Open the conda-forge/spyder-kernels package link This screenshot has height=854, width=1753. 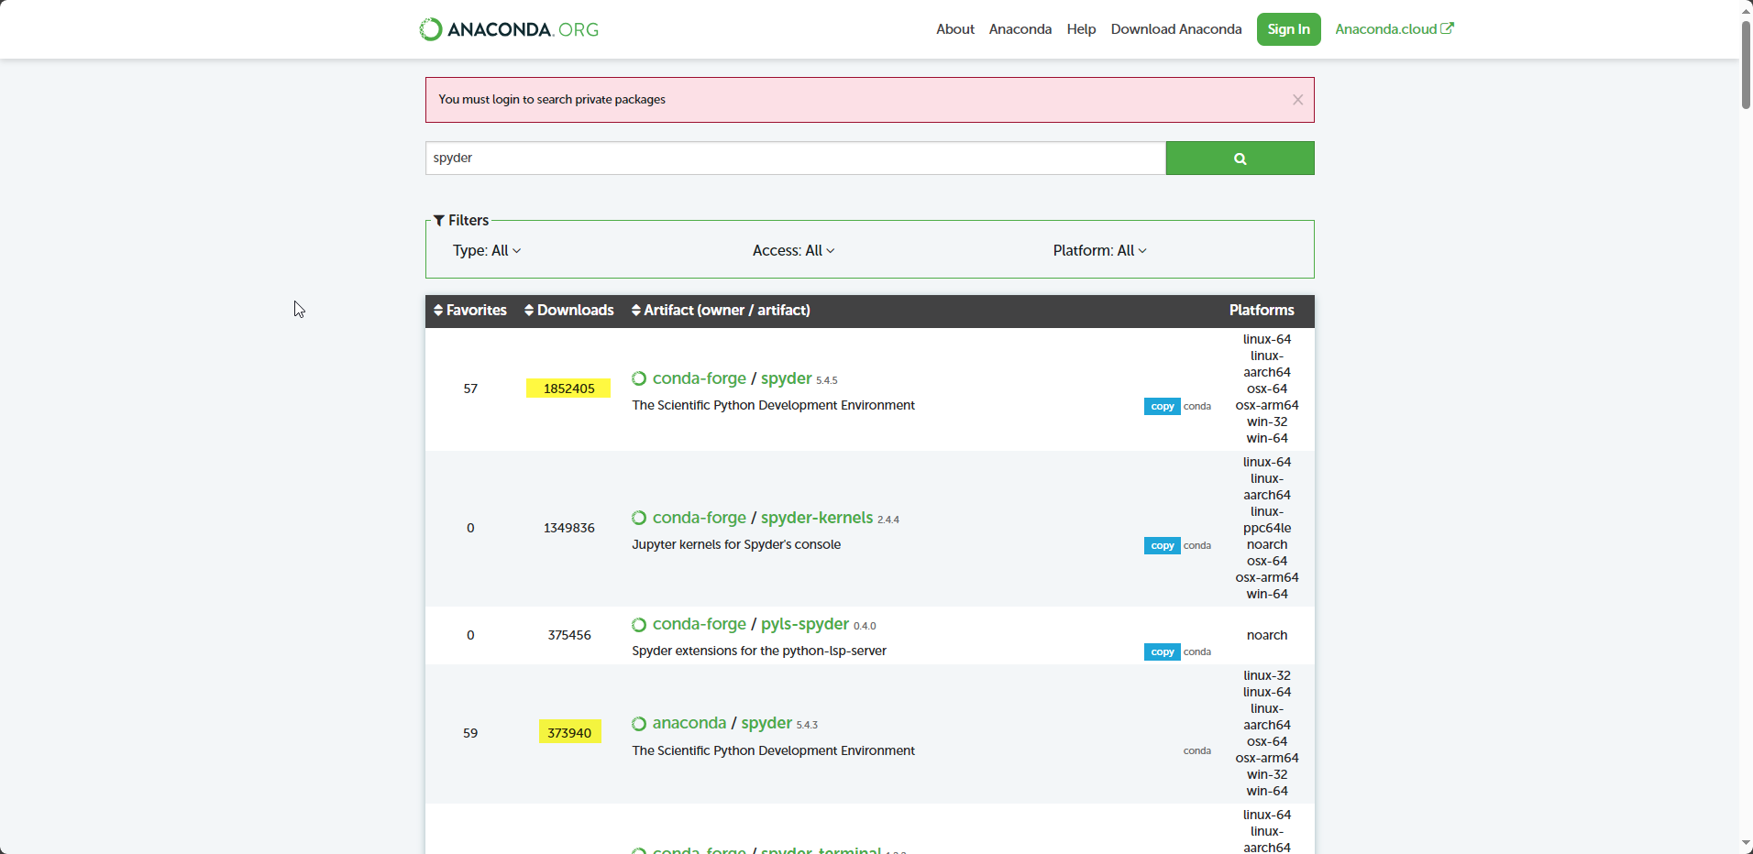(815, 518)
